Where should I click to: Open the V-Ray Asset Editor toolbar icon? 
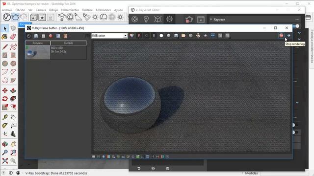[6, 17]
